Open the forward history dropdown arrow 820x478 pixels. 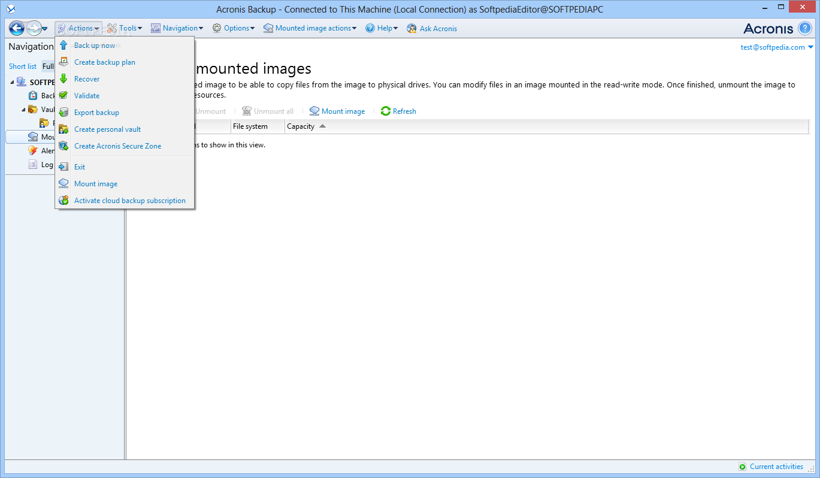coord(45,29)
